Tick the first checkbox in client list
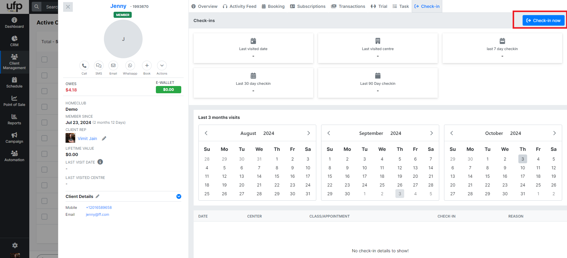567x258 pixels. (x=44, y=59)
